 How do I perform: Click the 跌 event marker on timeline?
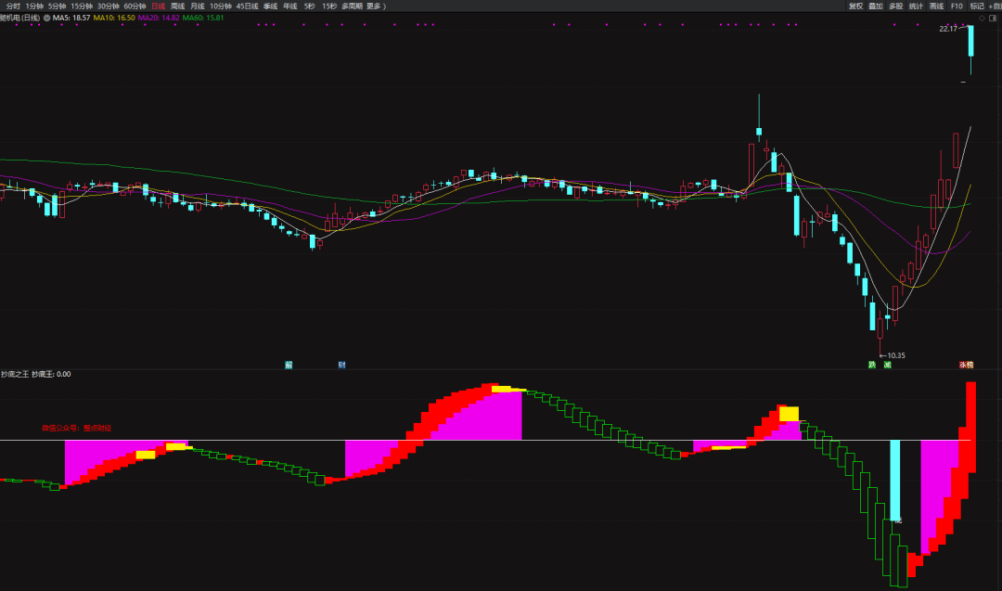871,365
